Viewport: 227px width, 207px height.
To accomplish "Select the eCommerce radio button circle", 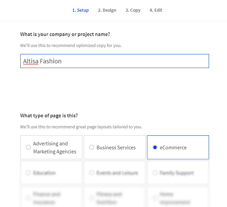I will (155, 147).
